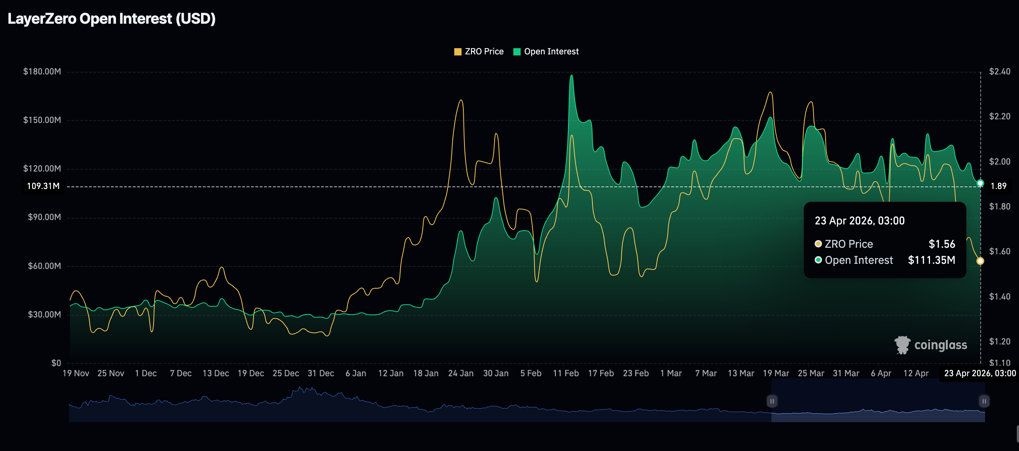
Task: Click the selected range in the mini navigator
Action: point(877,404)
